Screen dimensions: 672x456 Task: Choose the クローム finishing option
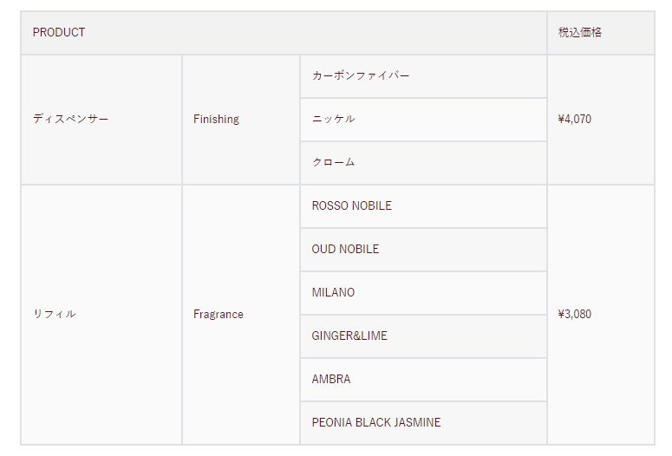pyautogui.click(x=334, y=163)
